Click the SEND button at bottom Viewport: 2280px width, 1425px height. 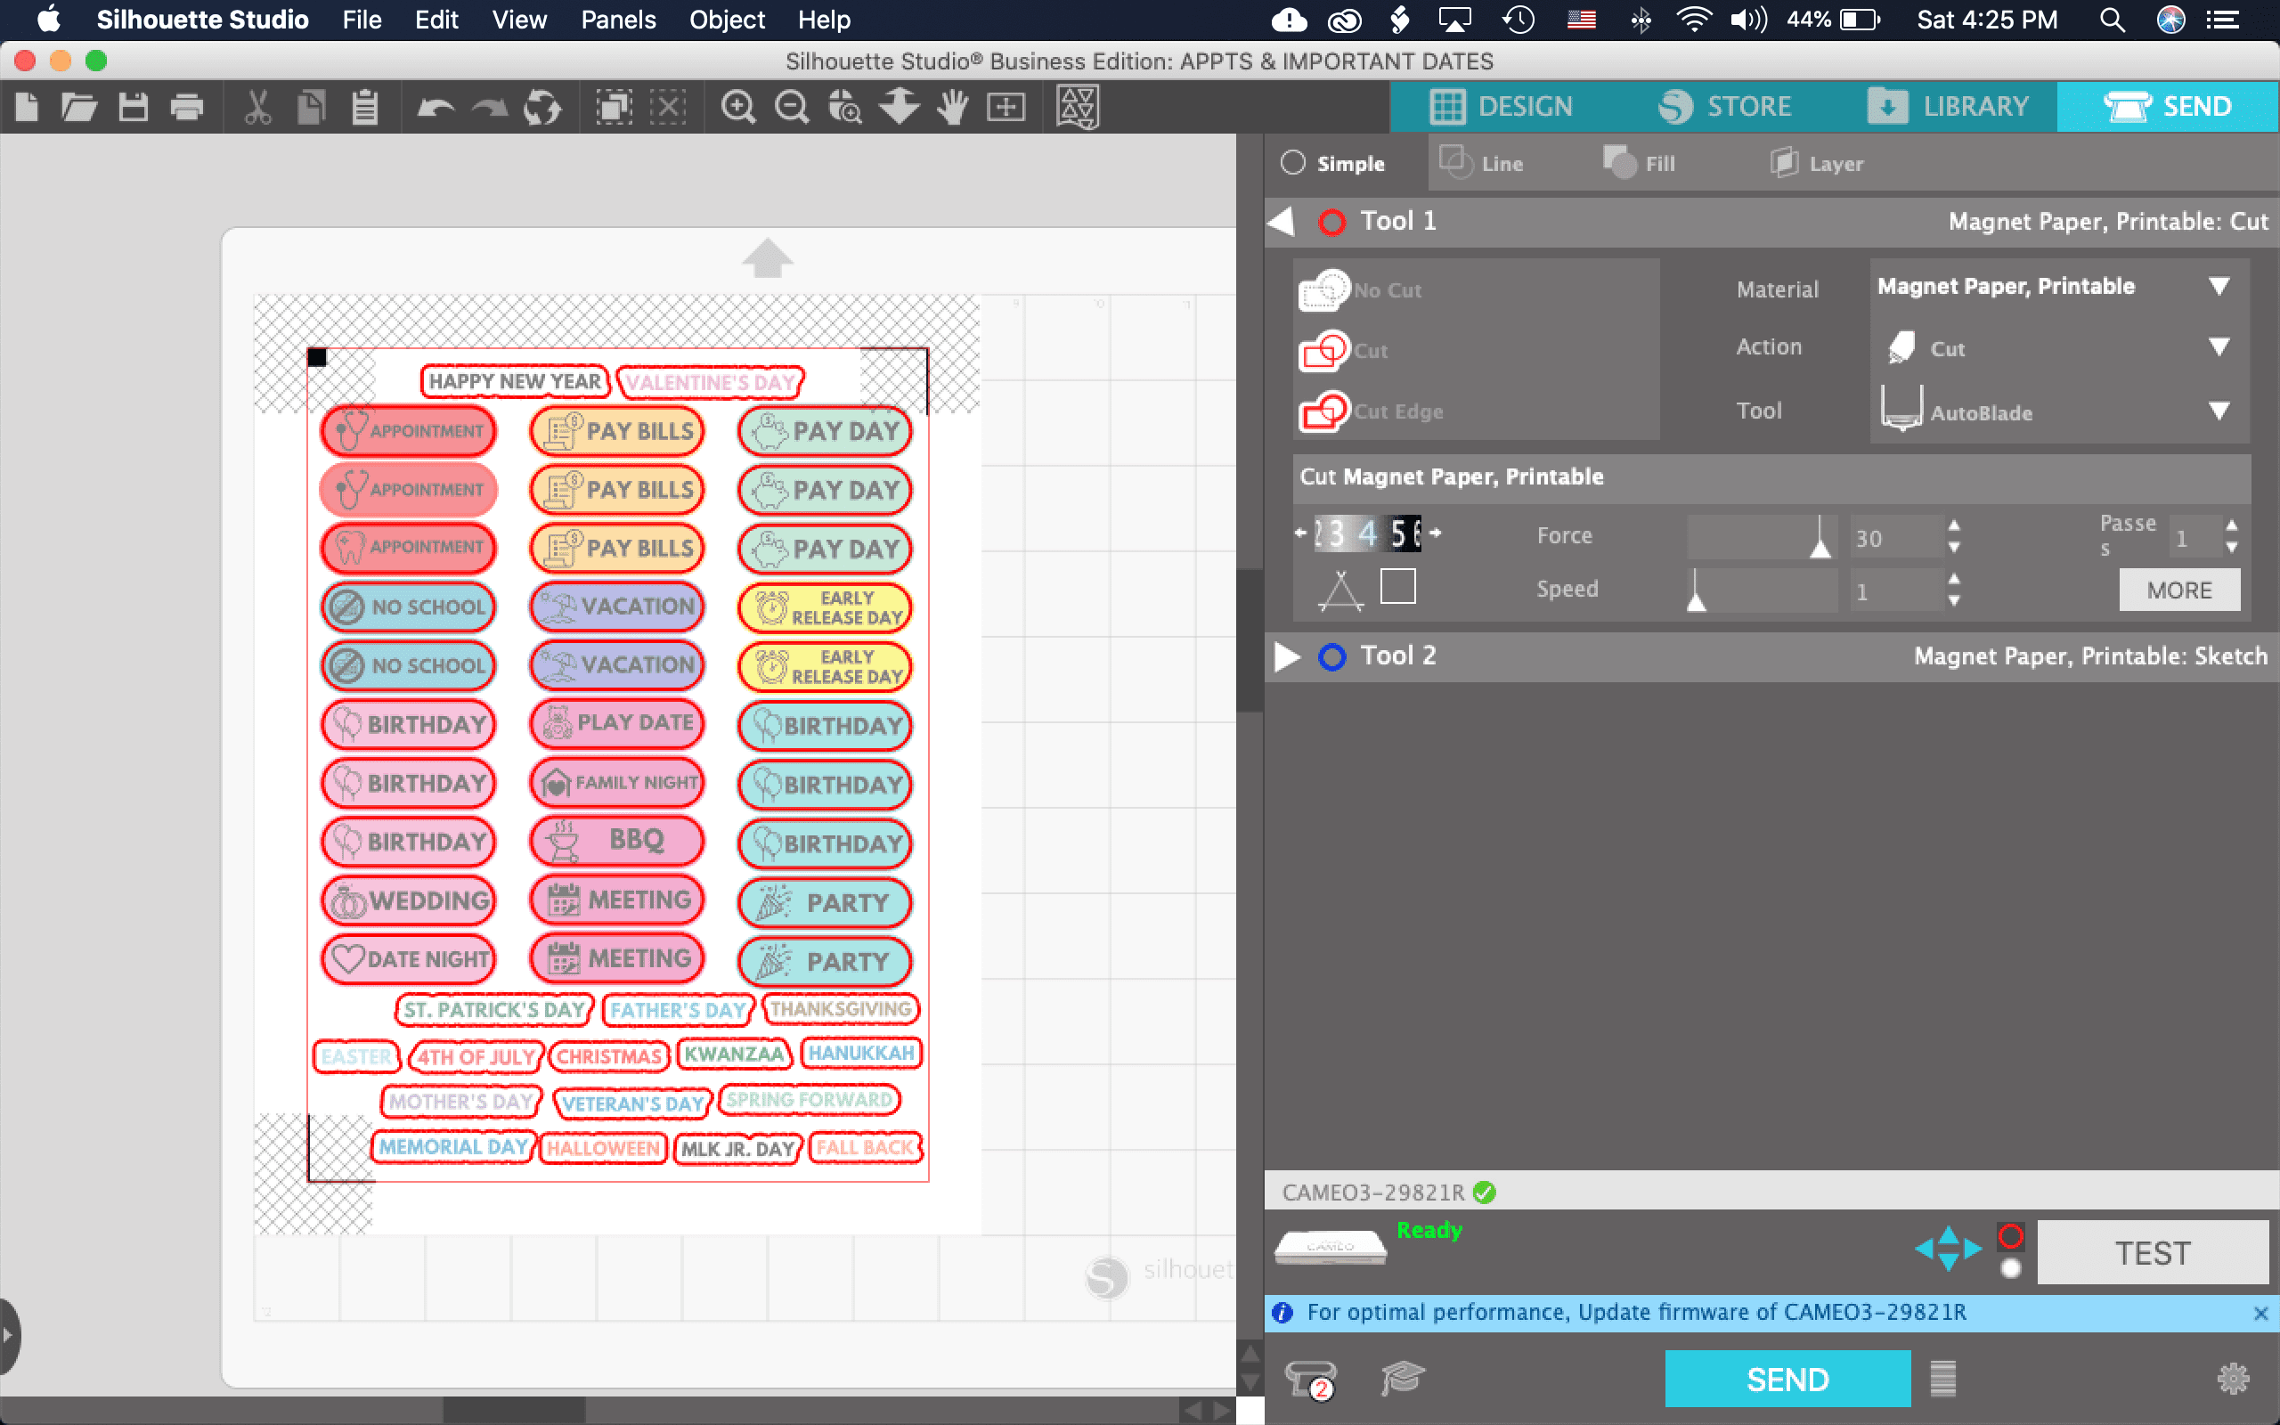[x=1787, y=1379]
